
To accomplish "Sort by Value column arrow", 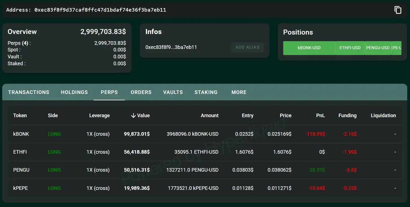I will 133,116.
